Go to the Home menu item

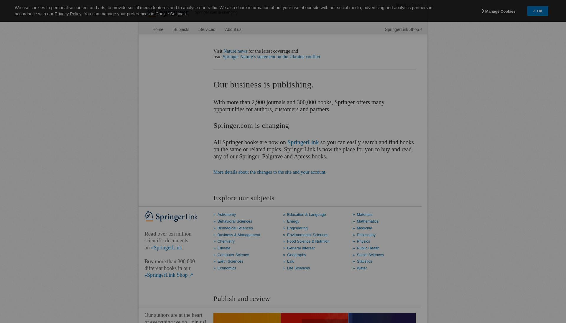point(158,29)
